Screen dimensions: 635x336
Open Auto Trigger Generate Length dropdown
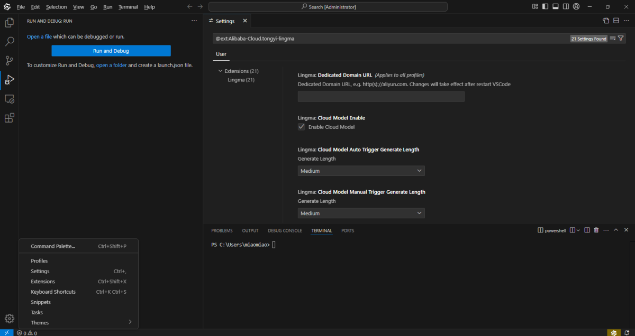[361, 171]
